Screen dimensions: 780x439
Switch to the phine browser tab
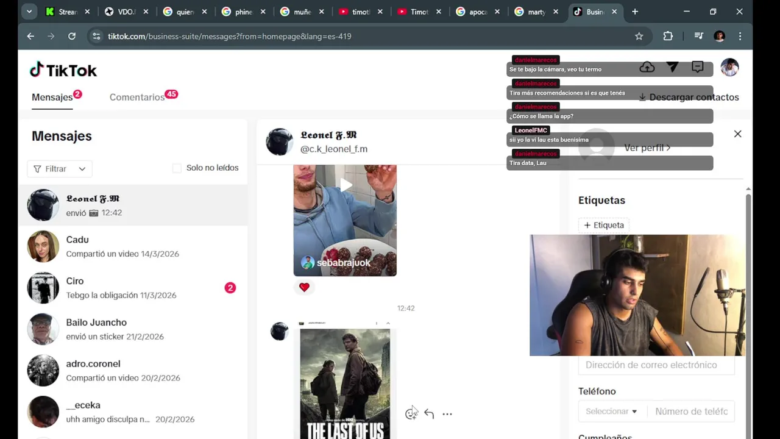click(243, 12)
